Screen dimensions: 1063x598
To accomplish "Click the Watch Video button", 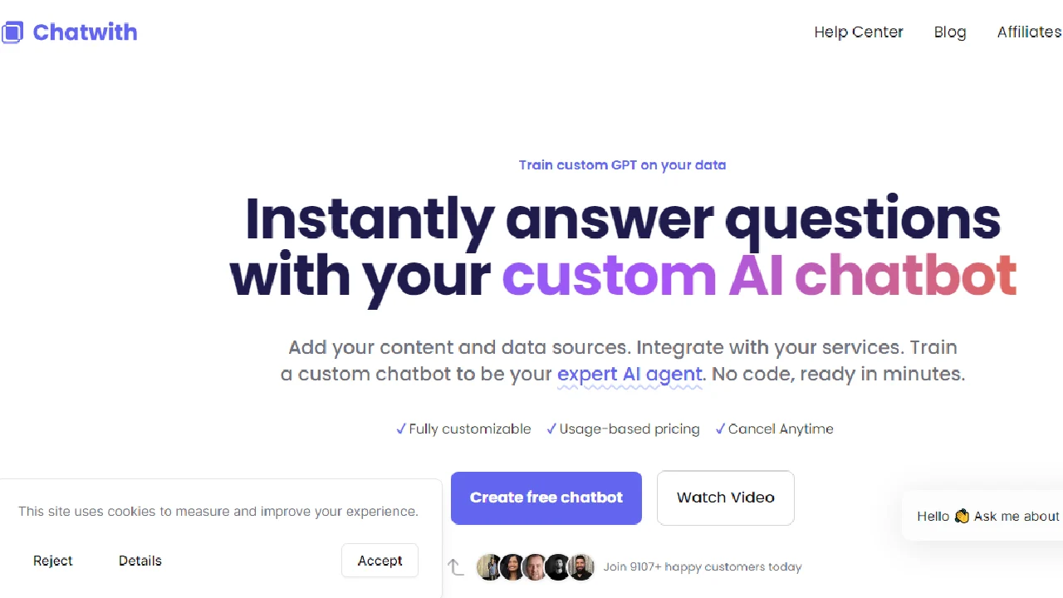I will (725, 498).
